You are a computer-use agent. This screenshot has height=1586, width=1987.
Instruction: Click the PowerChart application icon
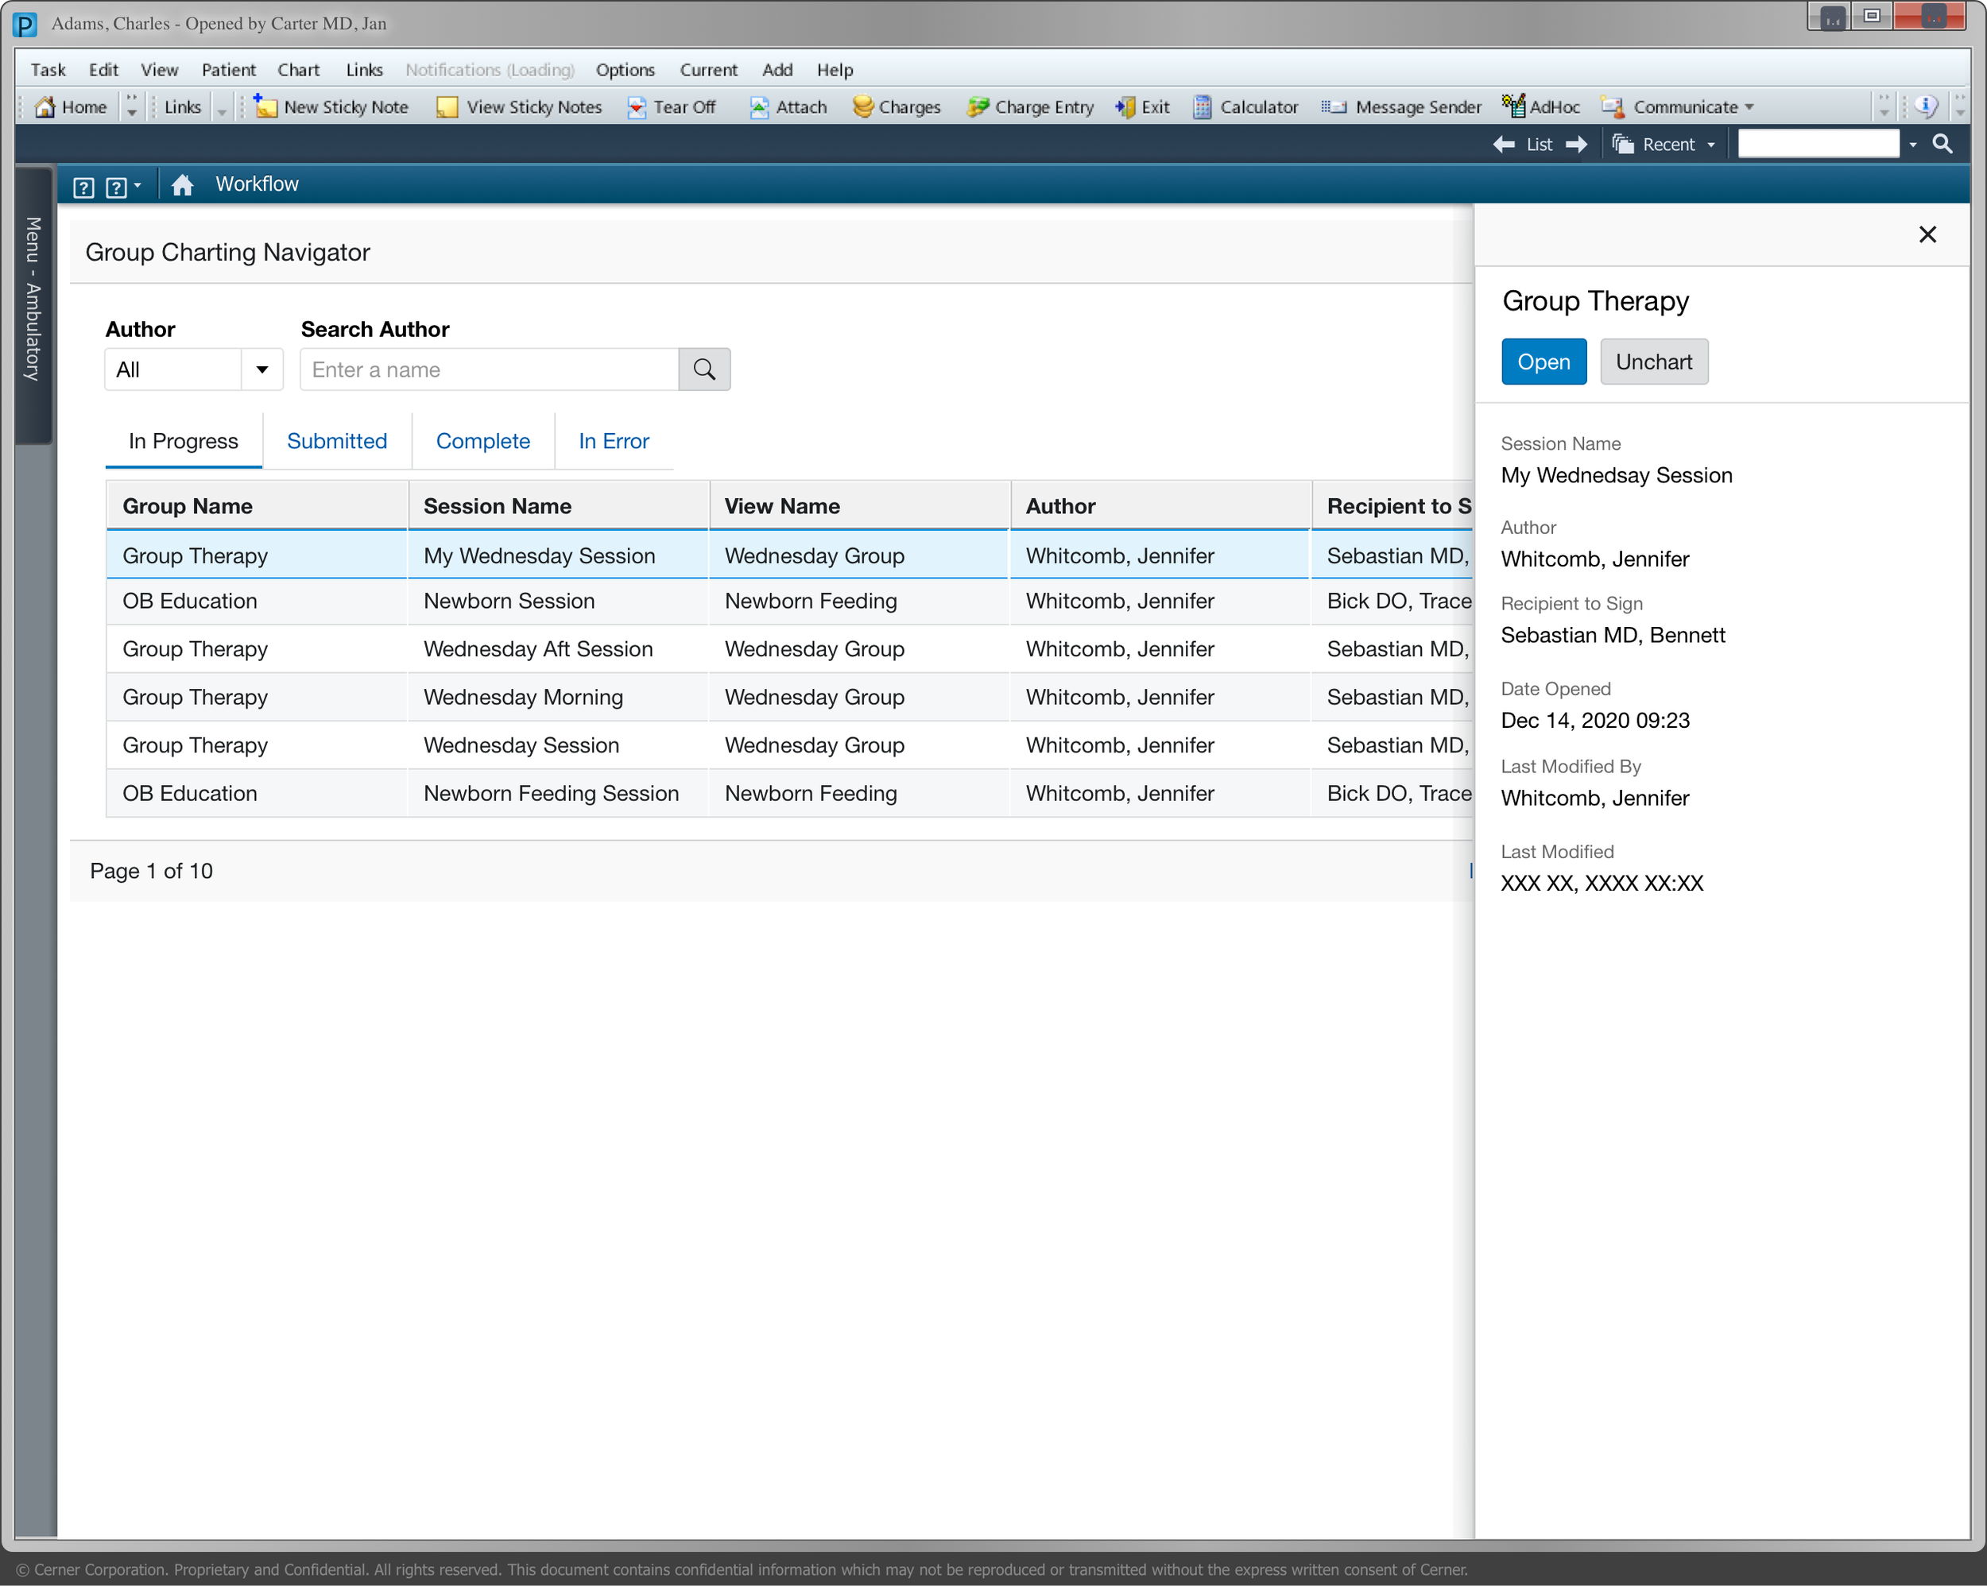click(25, 25)
